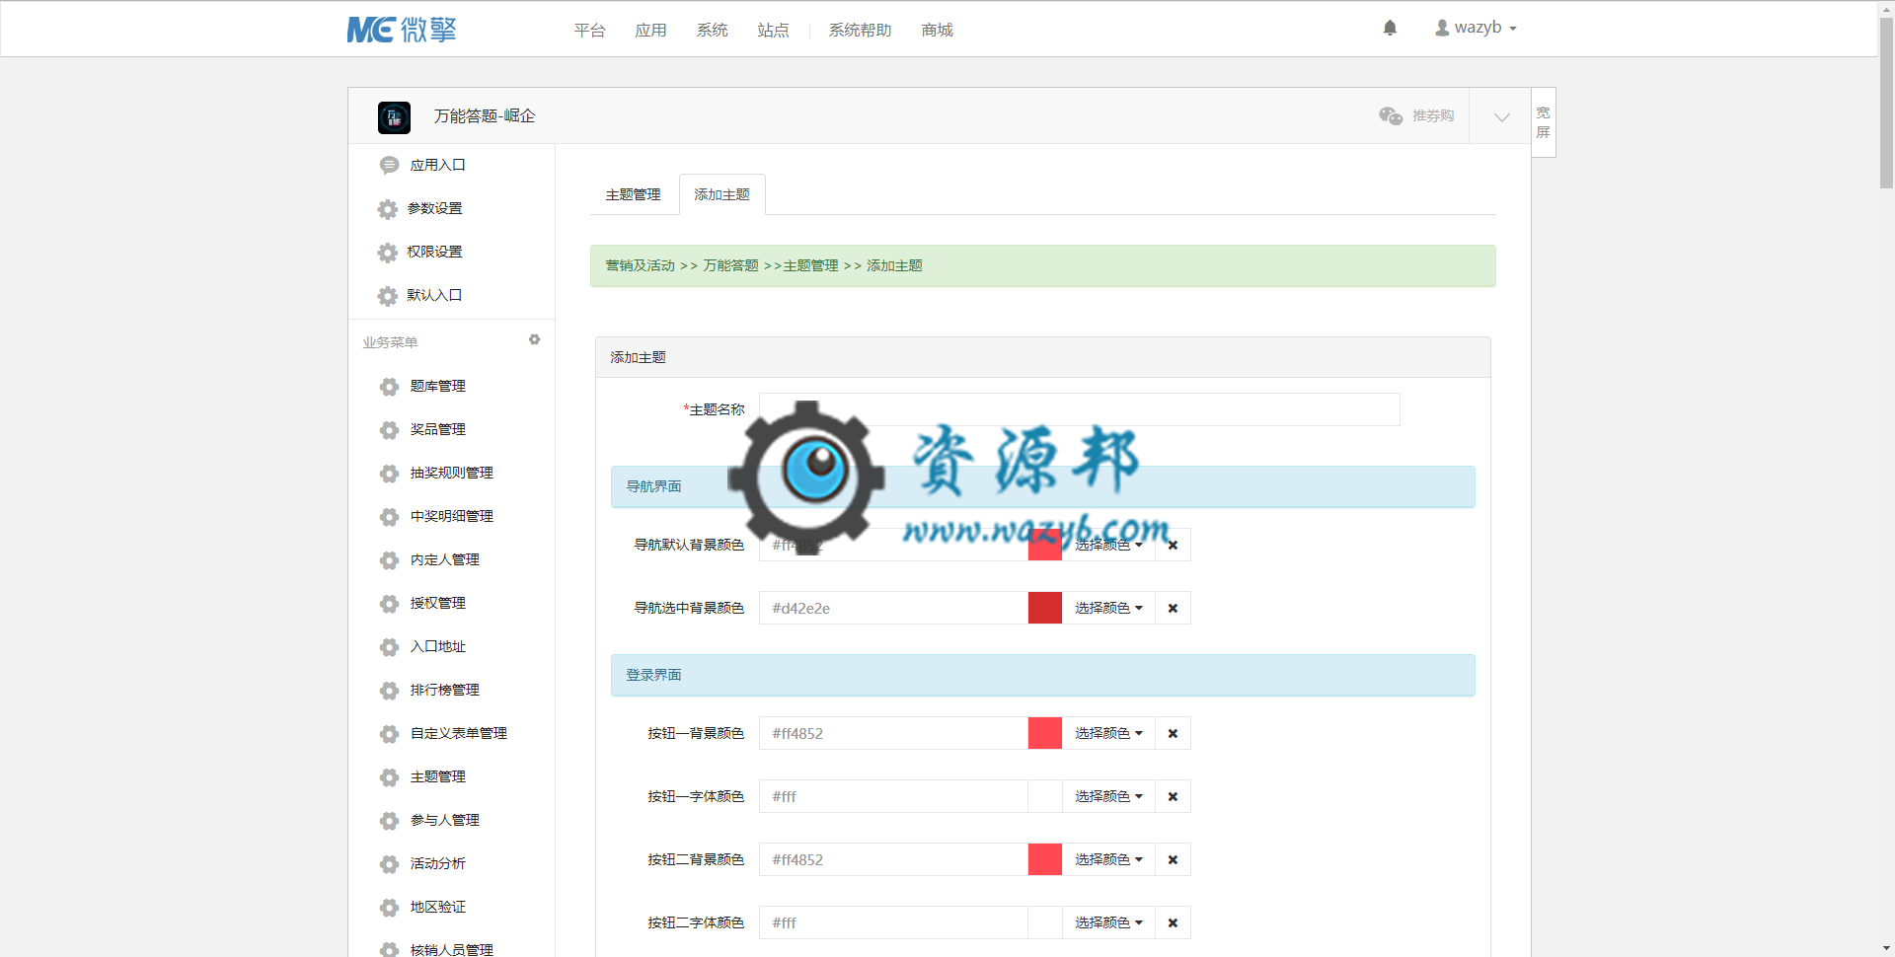
Task: Open 选择颜色 dropdown for 按钮一字体颜色
Action: (x=1108, y=796)
